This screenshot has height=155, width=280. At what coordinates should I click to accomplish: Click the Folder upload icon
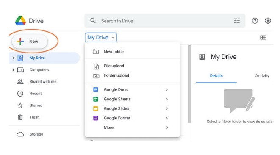(x=96, y=76)
